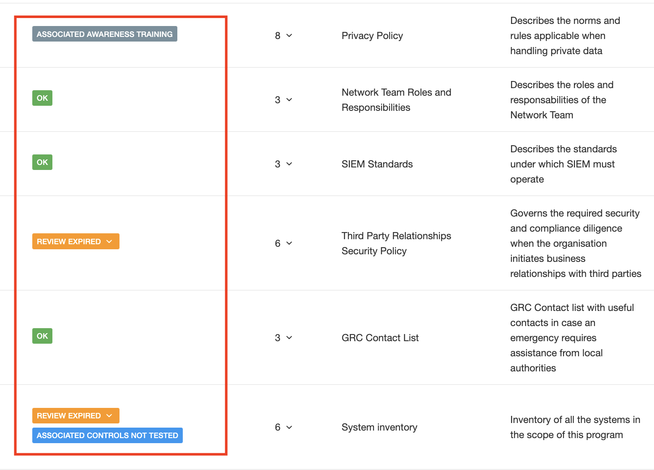
Task: Expand the 6 dropdown for Third Party policy
Action: click(283, 243)
